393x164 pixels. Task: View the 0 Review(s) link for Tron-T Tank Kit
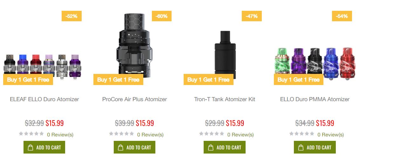click(241, 134)
